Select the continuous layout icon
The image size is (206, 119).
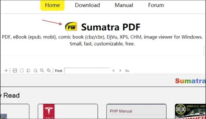click(x=15, y=71)
